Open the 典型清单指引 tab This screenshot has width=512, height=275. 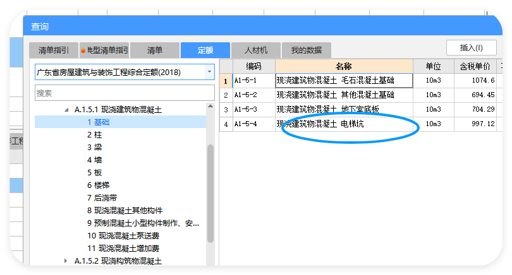104,50
